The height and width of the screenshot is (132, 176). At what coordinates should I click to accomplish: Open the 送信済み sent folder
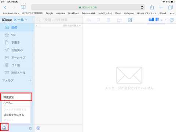(x=17, y=50)
